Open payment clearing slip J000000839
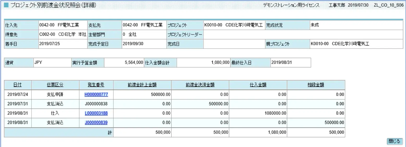This screenshot has height=147, width=406. pos(96,123)
